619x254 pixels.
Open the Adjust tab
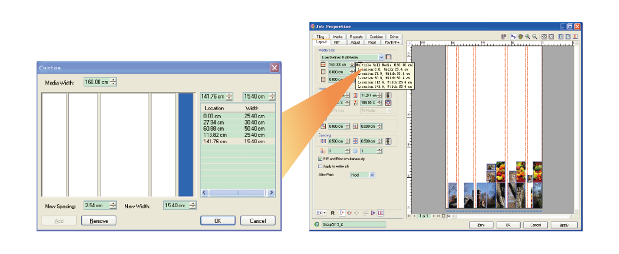(x=355, y=42)
